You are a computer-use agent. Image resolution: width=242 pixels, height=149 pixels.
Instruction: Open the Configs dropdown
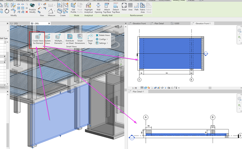(x=102, y=39)
